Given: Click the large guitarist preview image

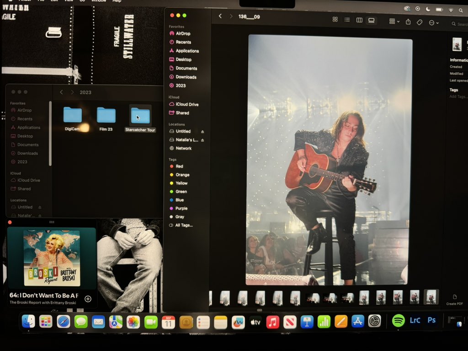Looking at the screenshot, I should pos(329,160).
